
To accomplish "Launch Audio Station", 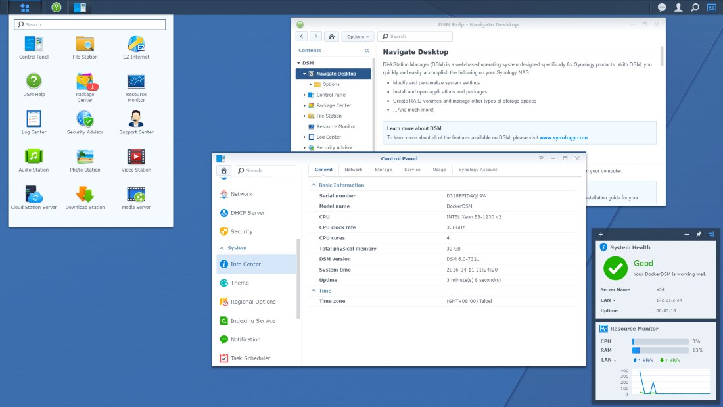I will 34,160.
